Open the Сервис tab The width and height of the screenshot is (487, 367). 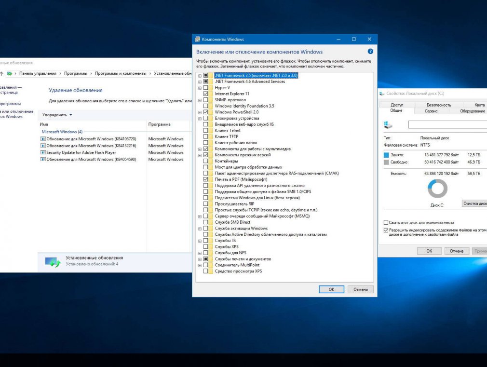431,111
